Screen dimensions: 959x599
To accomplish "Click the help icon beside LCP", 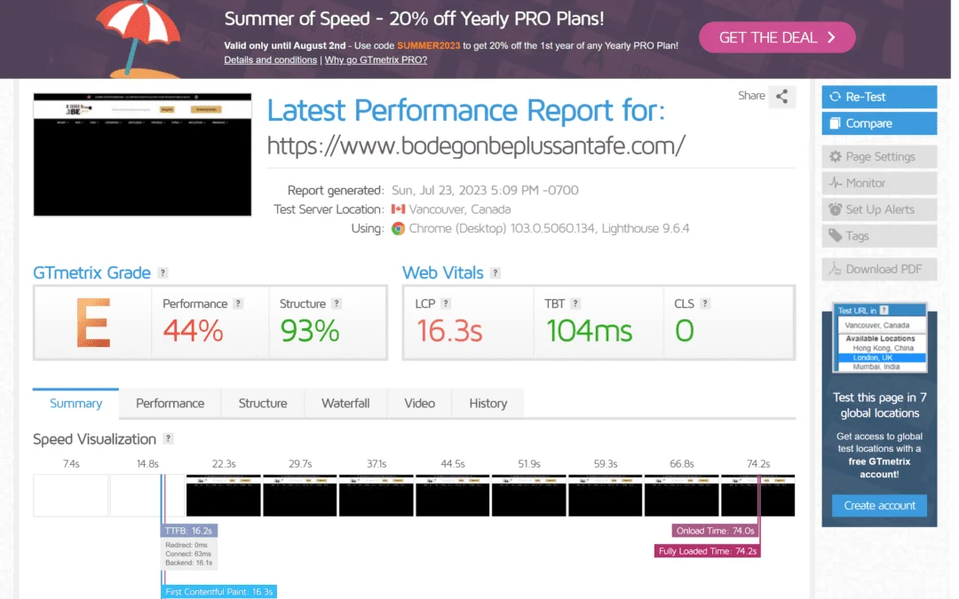I will click(x=448, y=303).
